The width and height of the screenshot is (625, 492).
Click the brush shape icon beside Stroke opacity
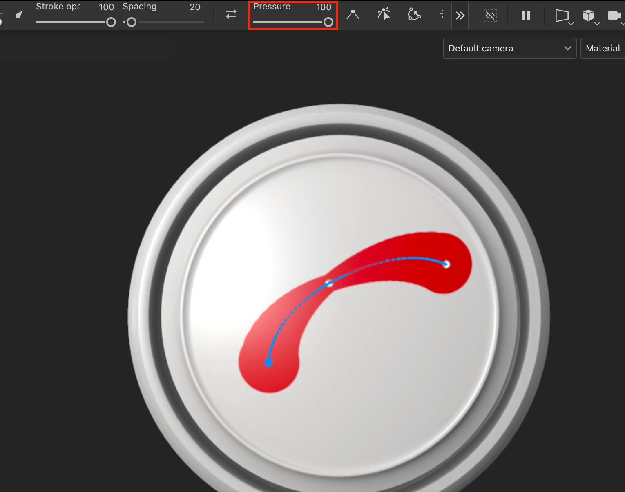point(19,15)
